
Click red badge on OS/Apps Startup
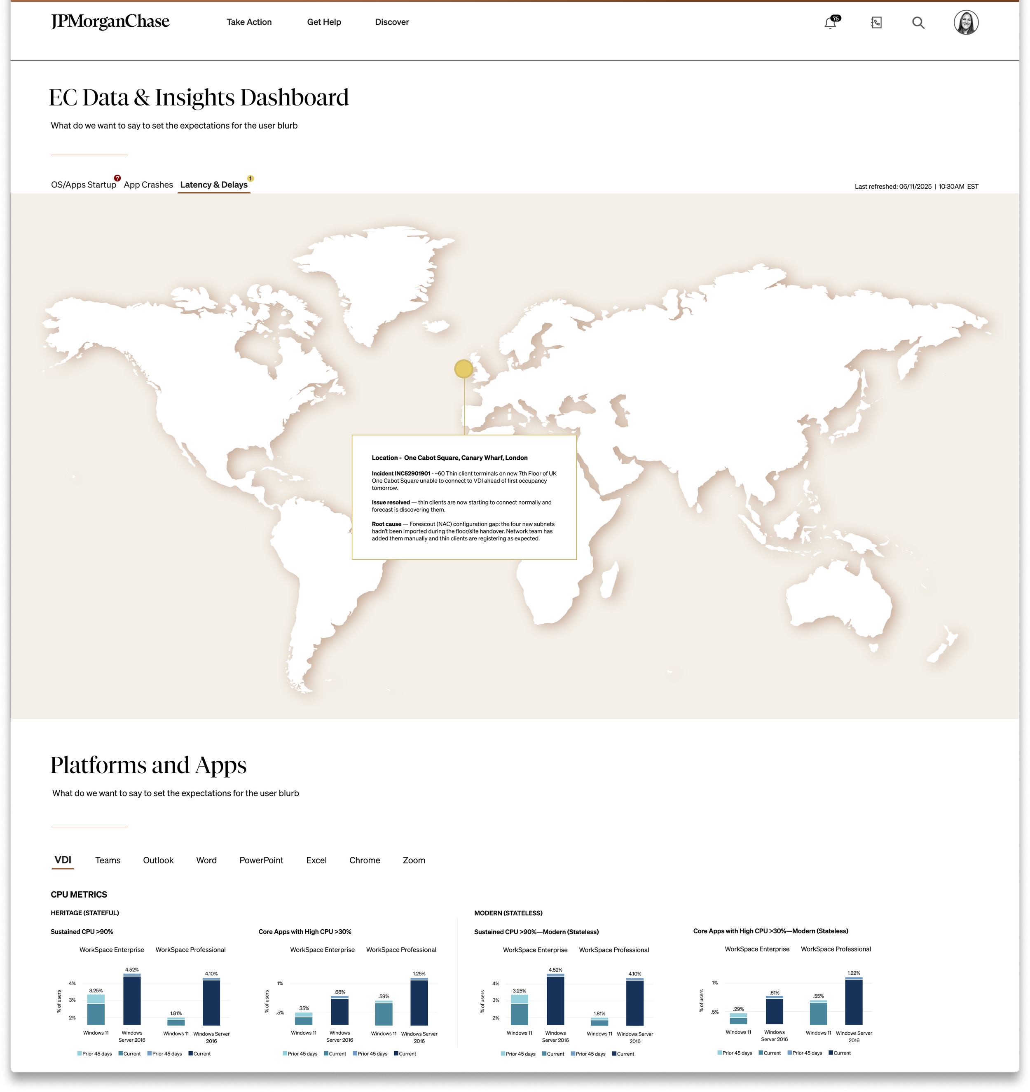117,178
